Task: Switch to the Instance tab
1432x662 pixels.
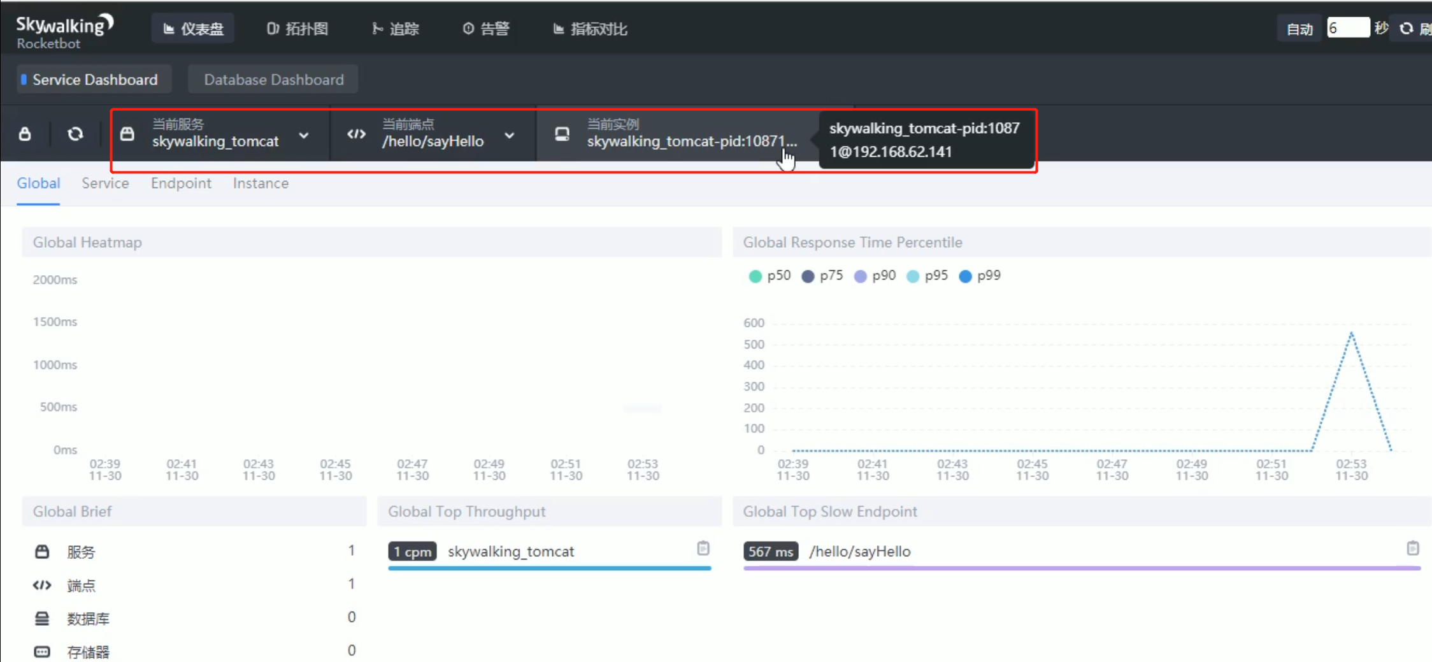Action: click(261, 183)
